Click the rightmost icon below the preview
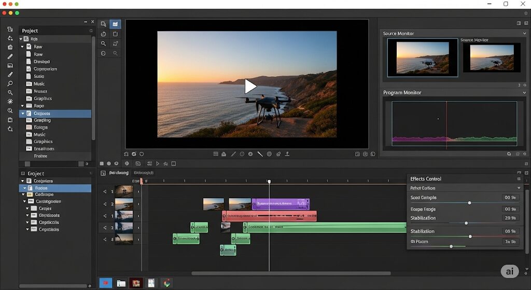 pos(373,154)
